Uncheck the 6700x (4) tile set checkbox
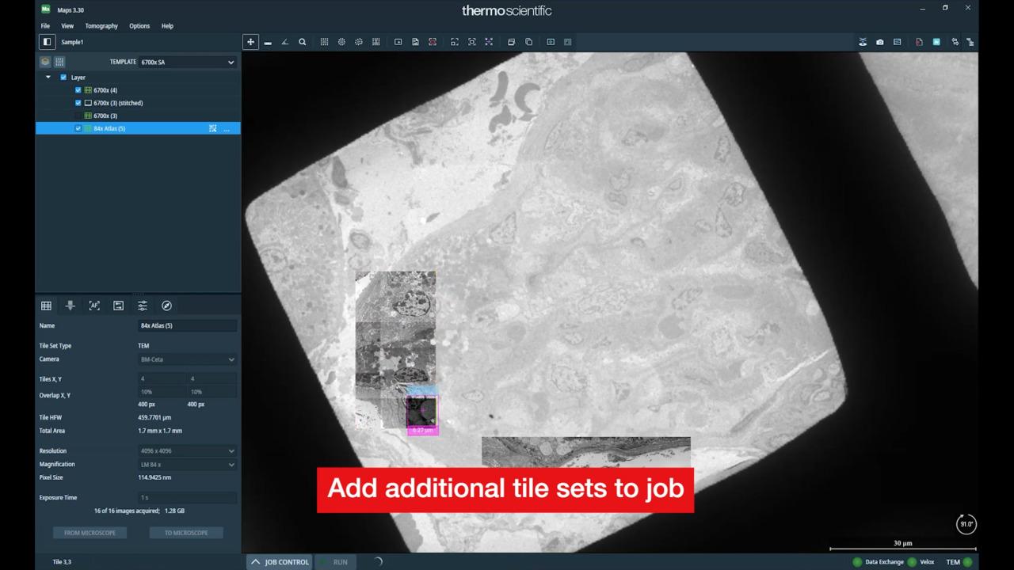 click(x=78, y=90)
